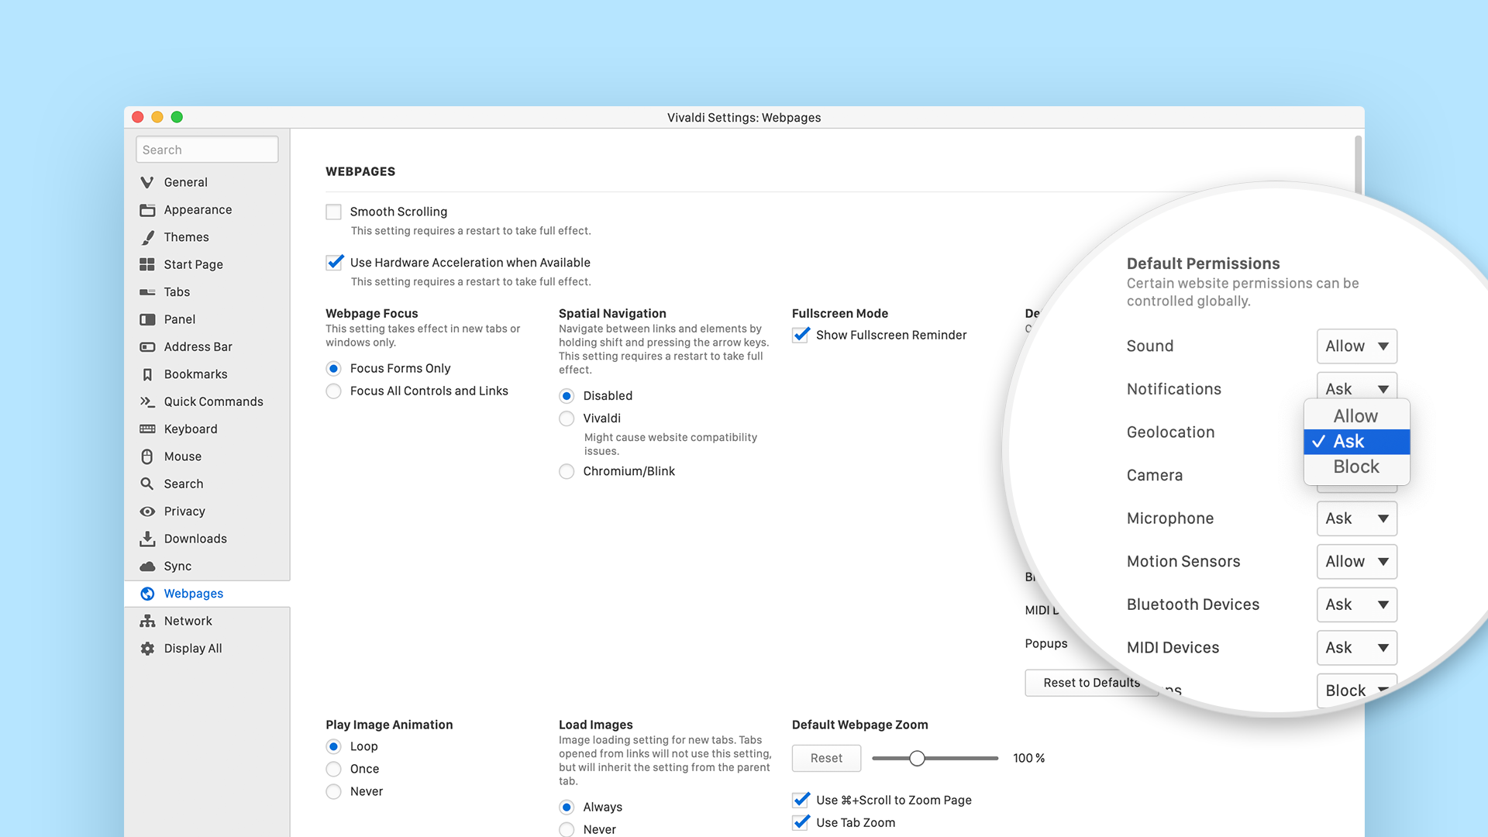Open the MIDI Devices permission dropdown

[x=1356, y=648]
